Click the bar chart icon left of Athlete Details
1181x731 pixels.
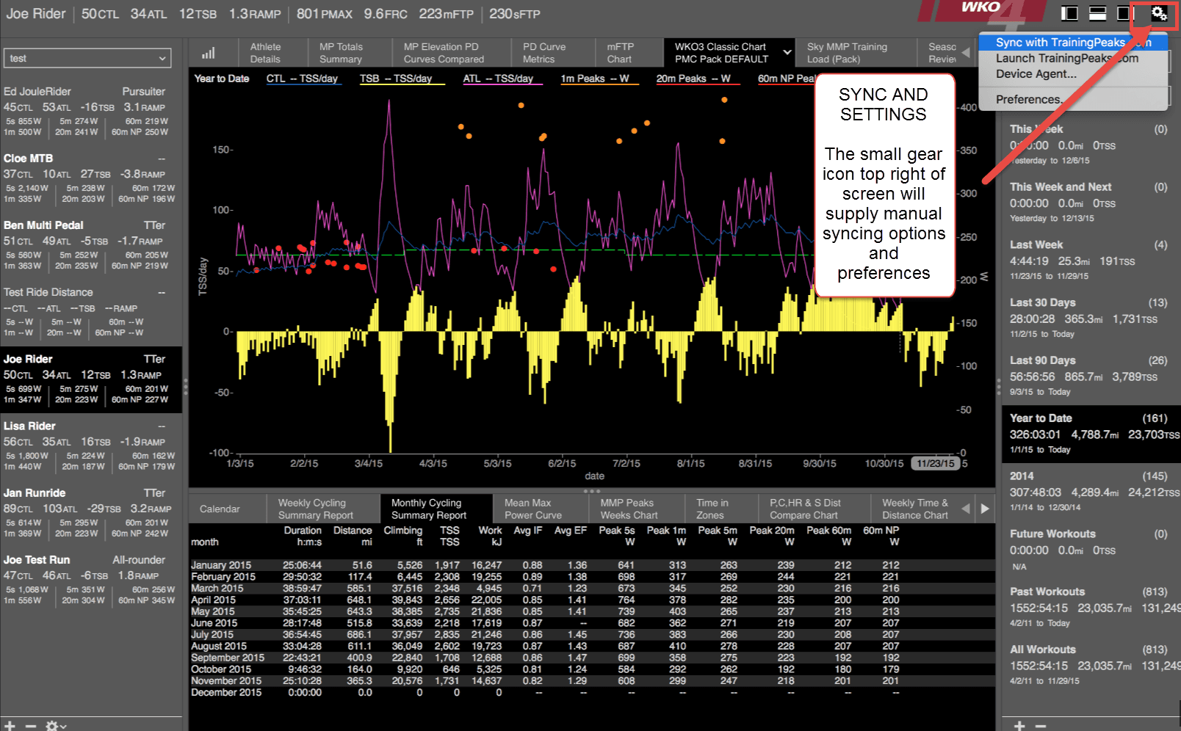pyautogui.click(x=209, y=53)
